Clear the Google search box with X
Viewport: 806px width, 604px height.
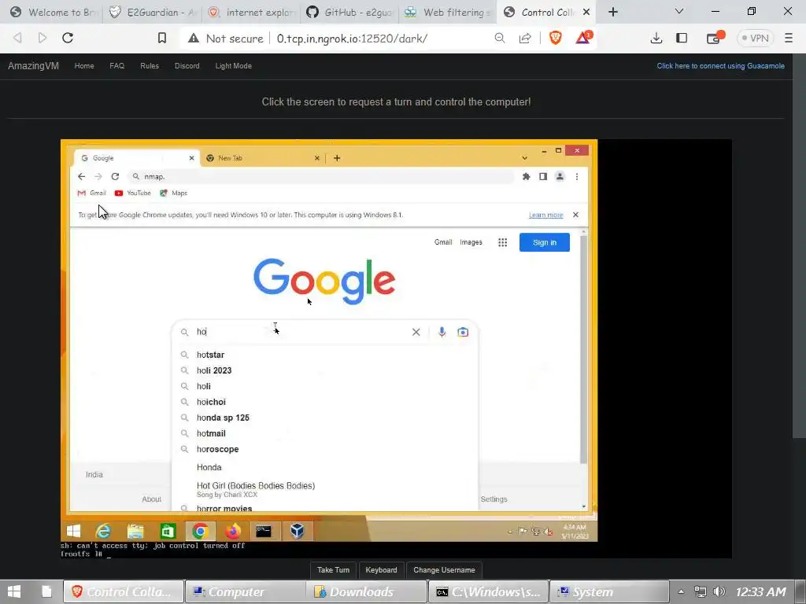pyautogui.click(x=416, y=333)
